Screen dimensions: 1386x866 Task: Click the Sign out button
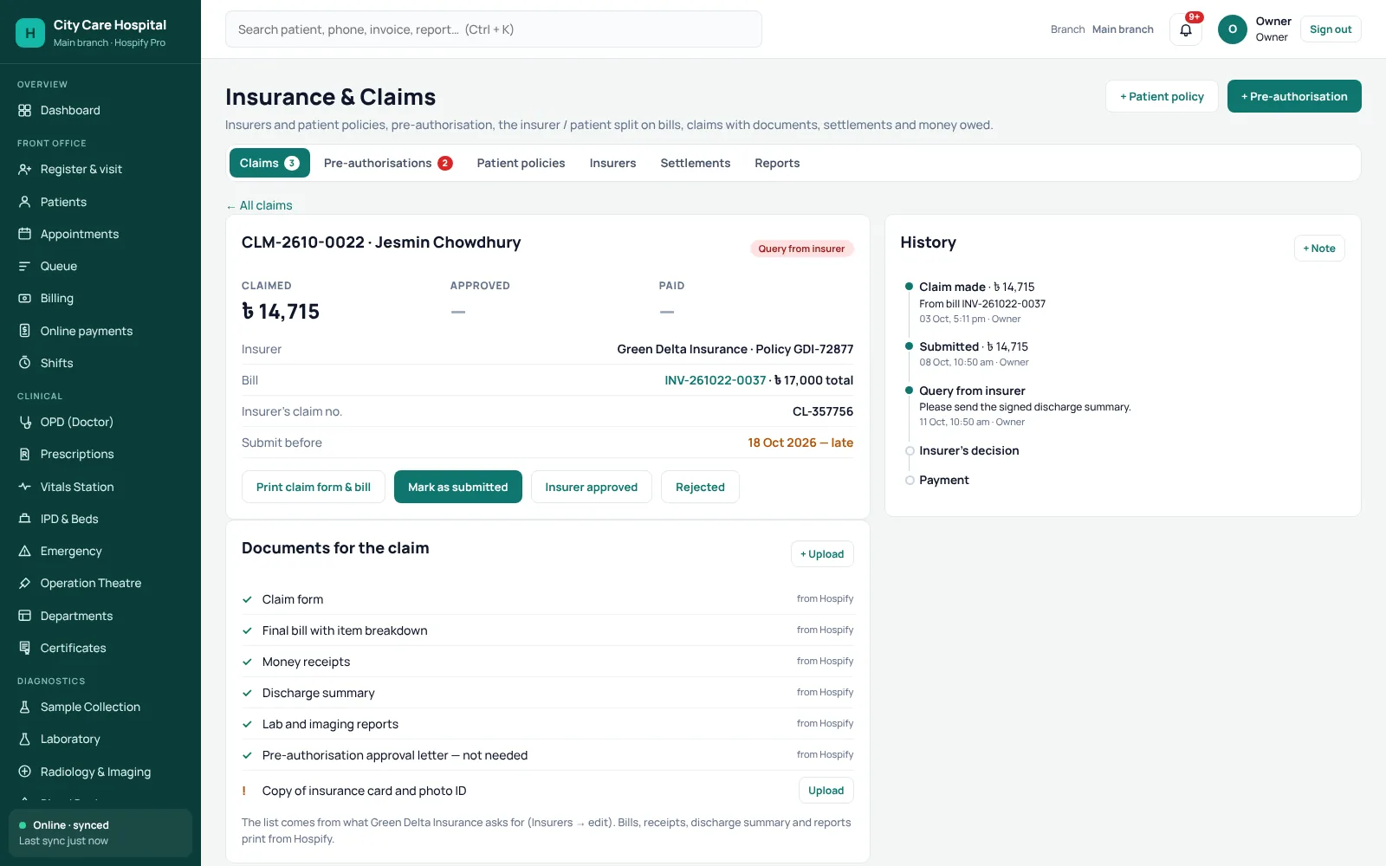click(1331, 29)
